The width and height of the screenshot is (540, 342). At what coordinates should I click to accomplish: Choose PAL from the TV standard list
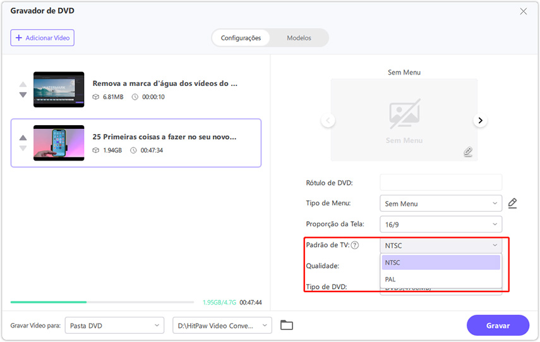pos(441,279)
